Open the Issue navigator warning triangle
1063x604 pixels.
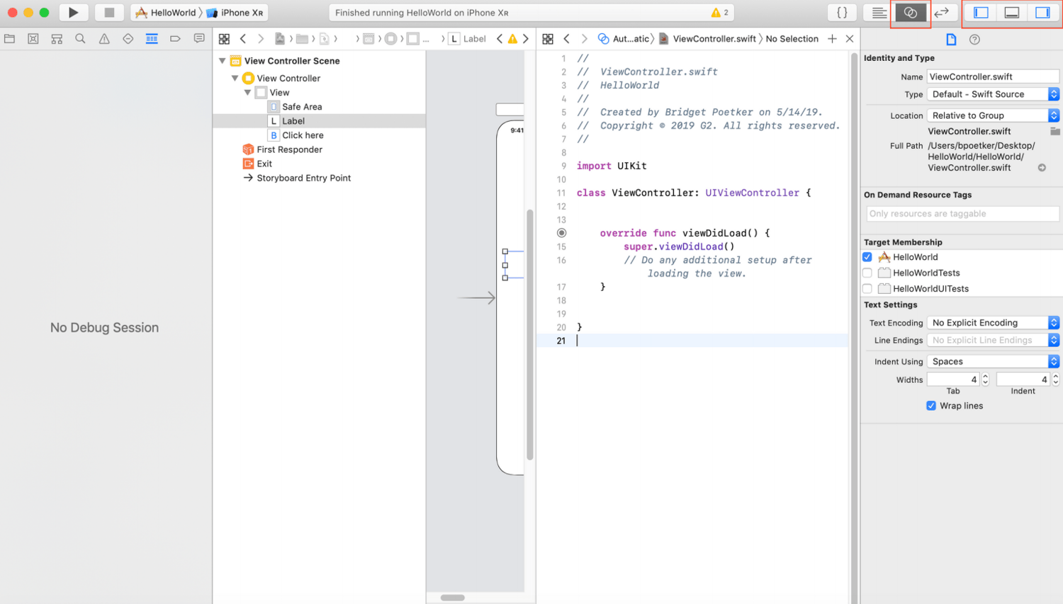tap(103, 38)
